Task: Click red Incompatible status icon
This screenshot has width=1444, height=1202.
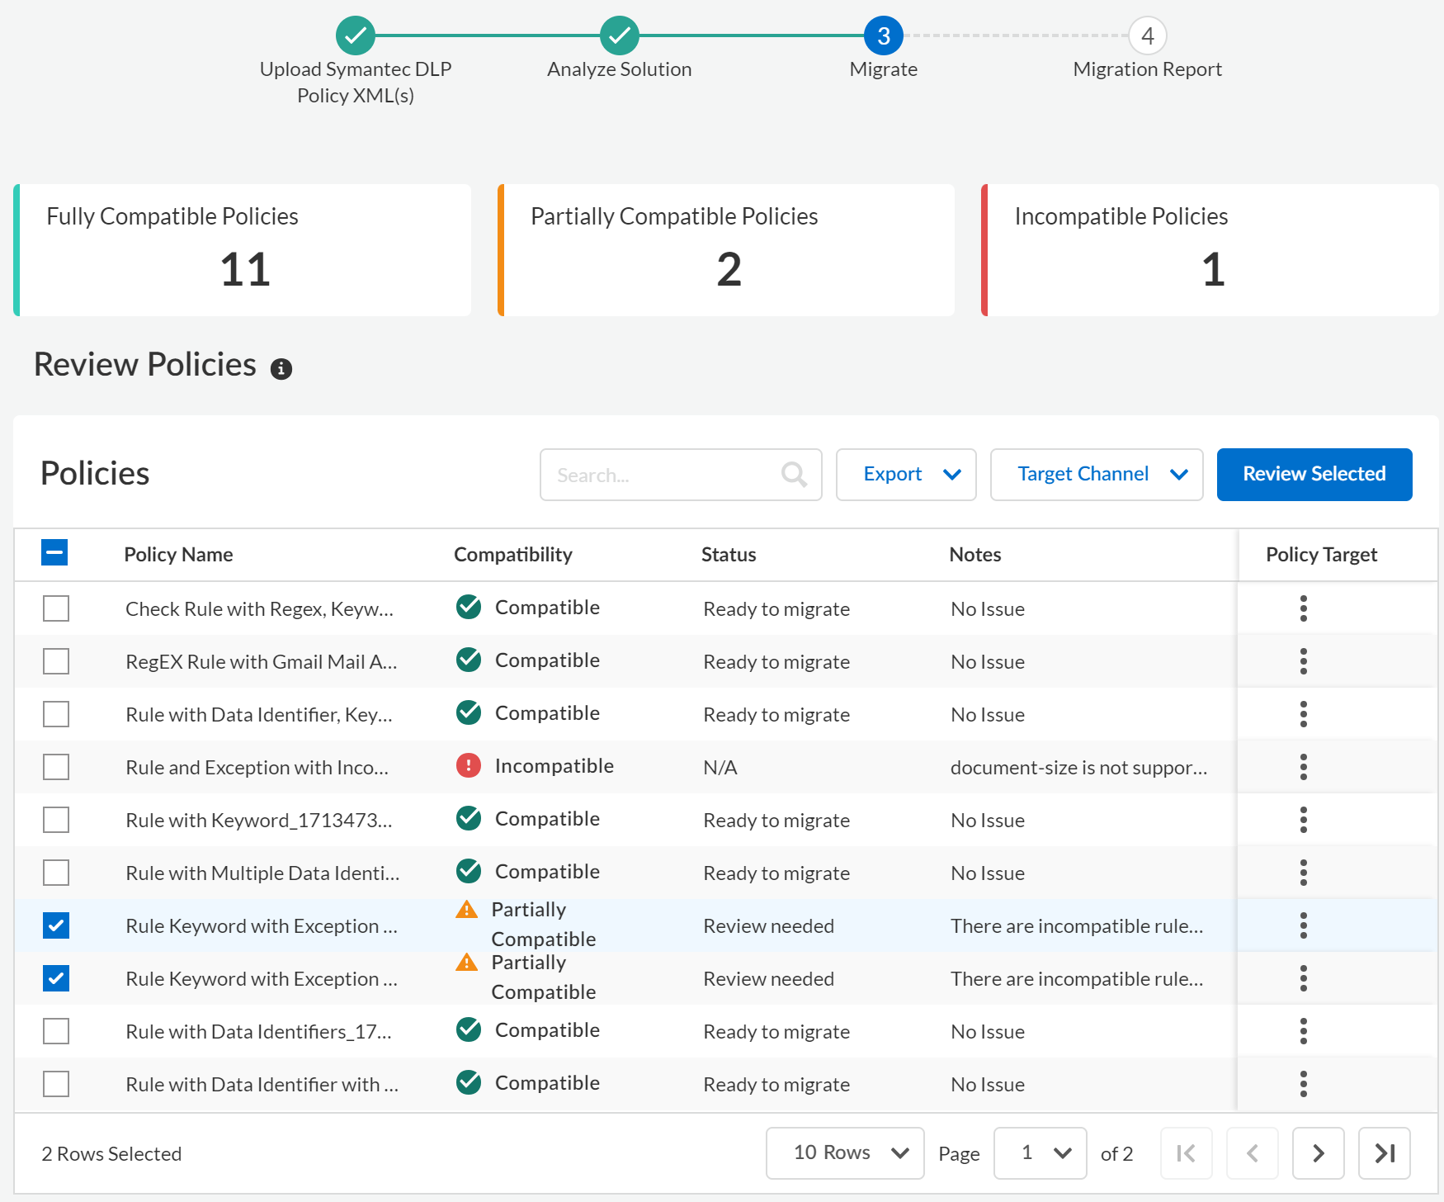Action: (x=469, y=766)
